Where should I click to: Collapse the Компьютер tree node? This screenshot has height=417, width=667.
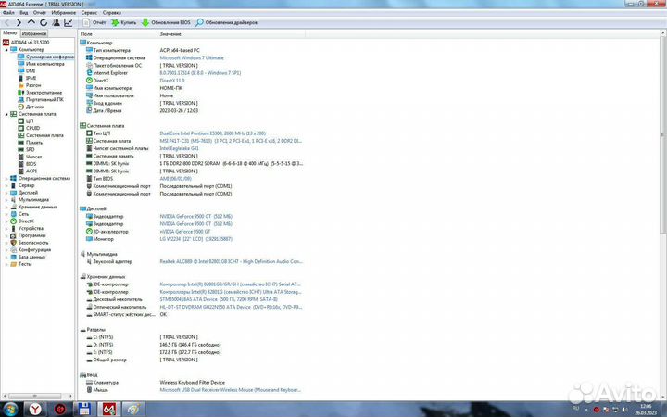point(6,50)
